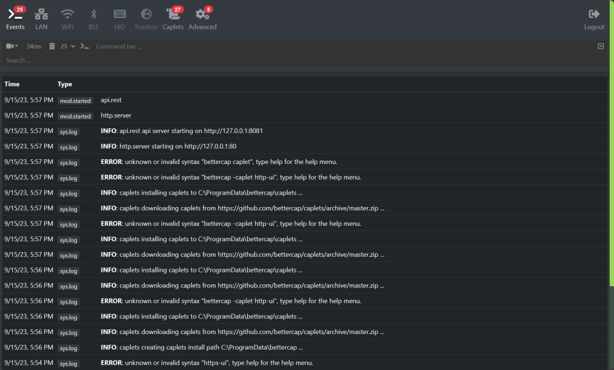Viewport: 614px width, 370px height.
Task: Clear events with the trash icon
Action: click(x=52, y=46)
